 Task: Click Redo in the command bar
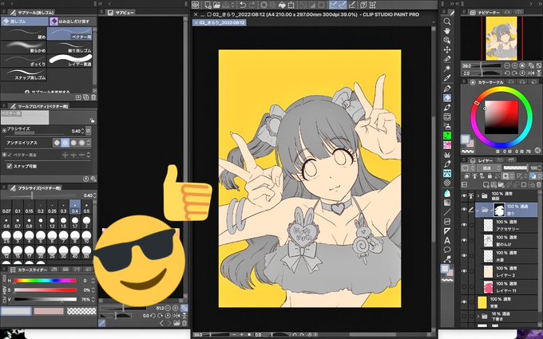(x=252, y=5)
